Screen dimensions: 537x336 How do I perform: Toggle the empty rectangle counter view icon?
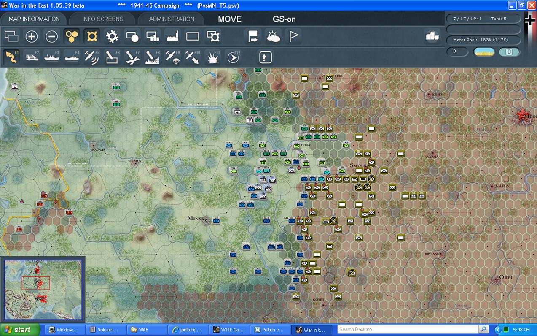point(193,36)
